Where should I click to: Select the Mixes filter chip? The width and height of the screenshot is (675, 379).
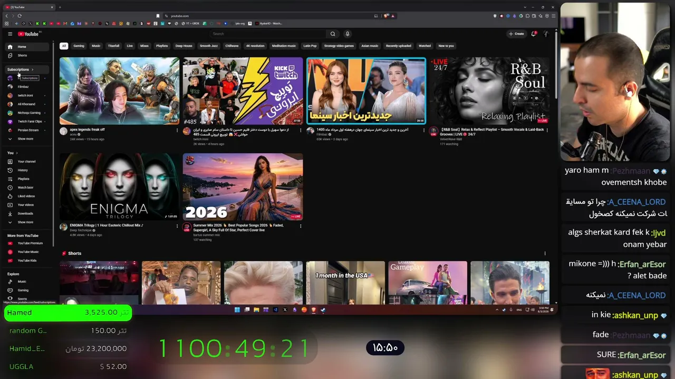[x=144, y=46]
